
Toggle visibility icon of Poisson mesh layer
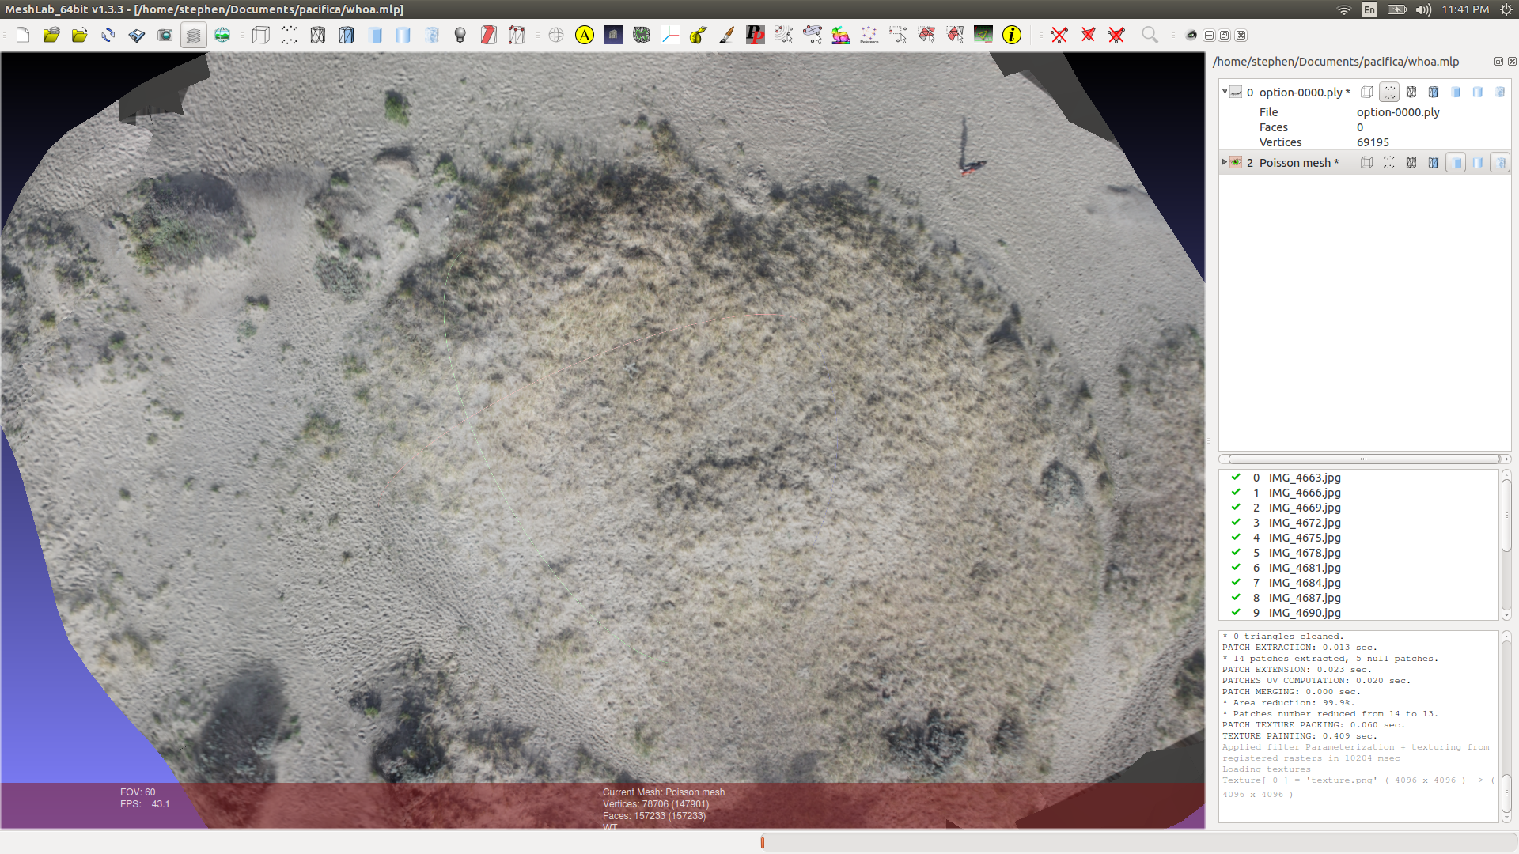coord(1236,163)
